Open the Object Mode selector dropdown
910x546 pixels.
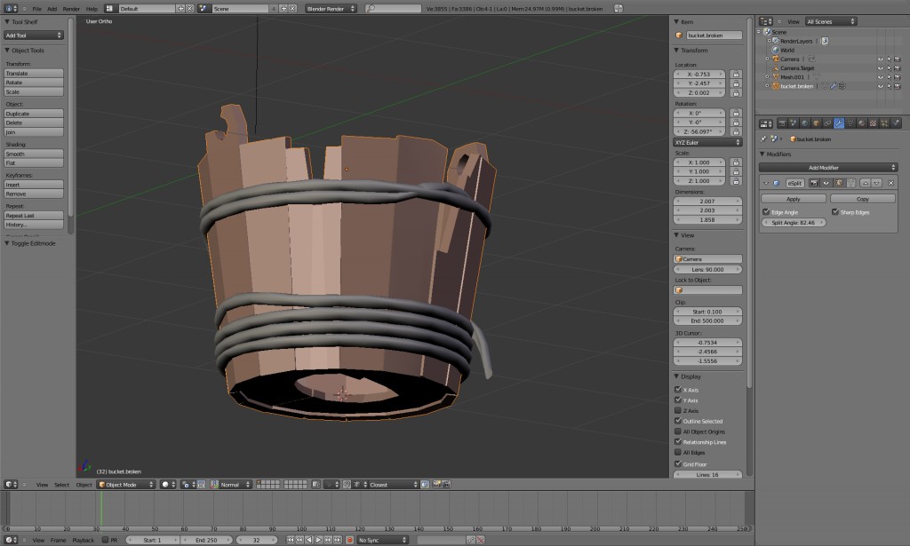125,485
